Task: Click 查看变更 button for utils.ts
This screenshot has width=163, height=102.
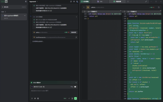Action: (x=74, y=32)
